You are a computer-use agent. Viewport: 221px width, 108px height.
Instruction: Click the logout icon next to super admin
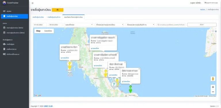pyautogui.click(x=205, y=3)
